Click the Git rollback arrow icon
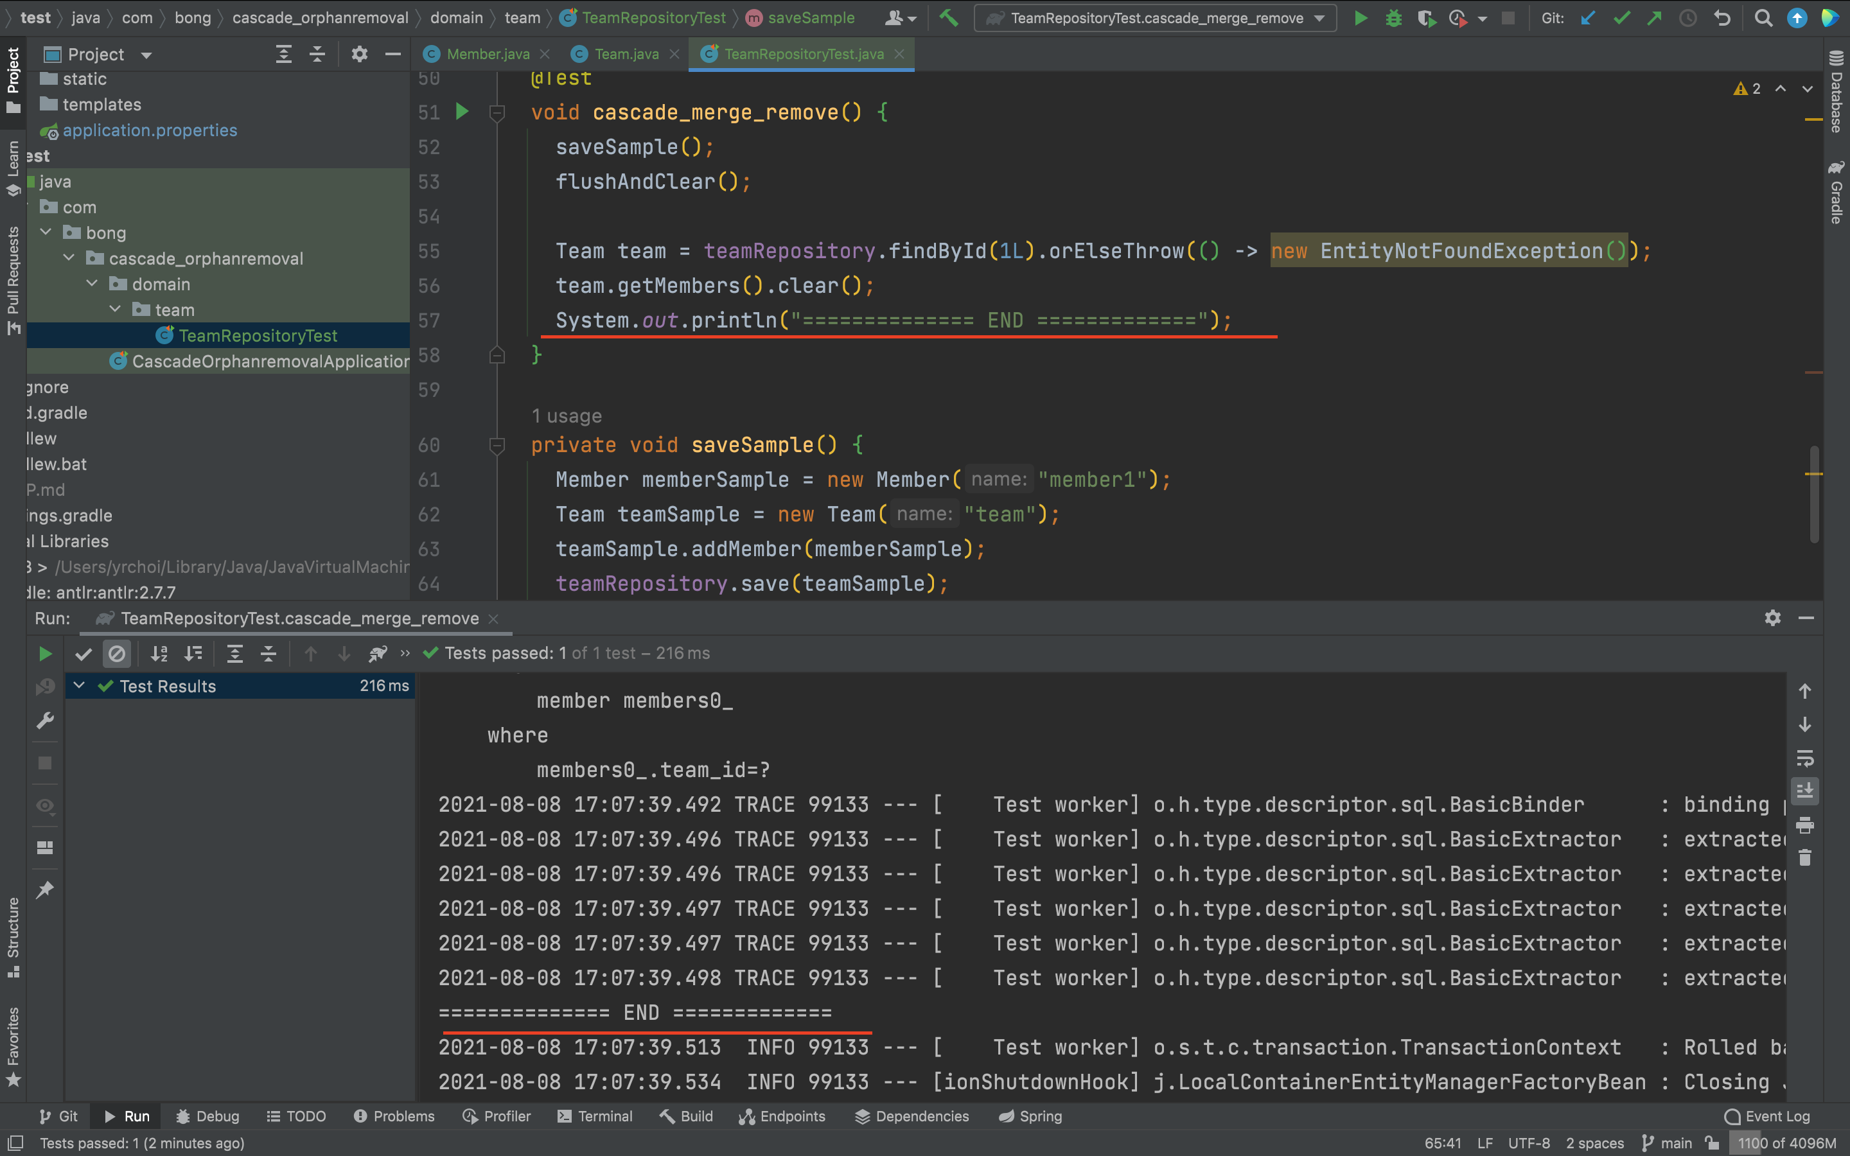This screenshot has height=1156, width=1850. pyautogui.click(x=1722, y=17)
